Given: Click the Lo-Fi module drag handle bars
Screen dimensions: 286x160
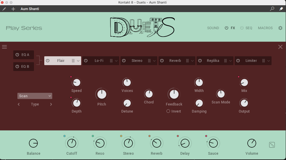Looking at the screenshot, I should coord(111,61).
